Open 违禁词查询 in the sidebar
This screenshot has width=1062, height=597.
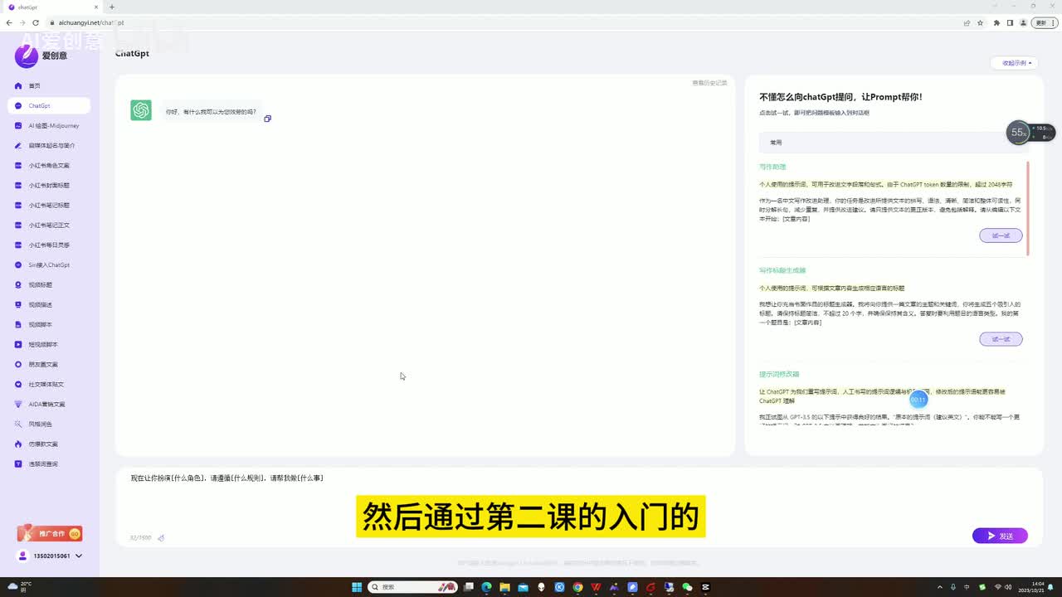[x=43, y=464]
